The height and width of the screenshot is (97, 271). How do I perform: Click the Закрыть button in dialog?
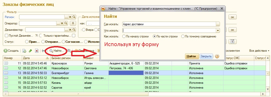(206, 56)
